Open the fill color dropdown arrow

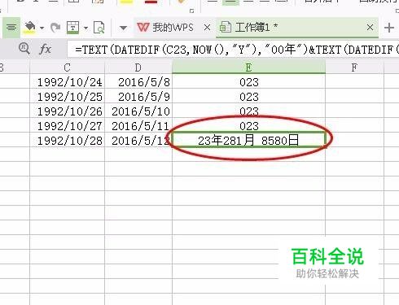tap(42, 28)
